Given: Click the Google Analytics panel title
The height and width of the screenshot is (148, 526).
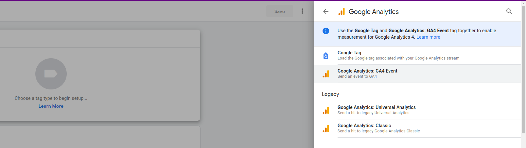Looking at the screenshot, I should pyautogui.click(x=374, y=12).
